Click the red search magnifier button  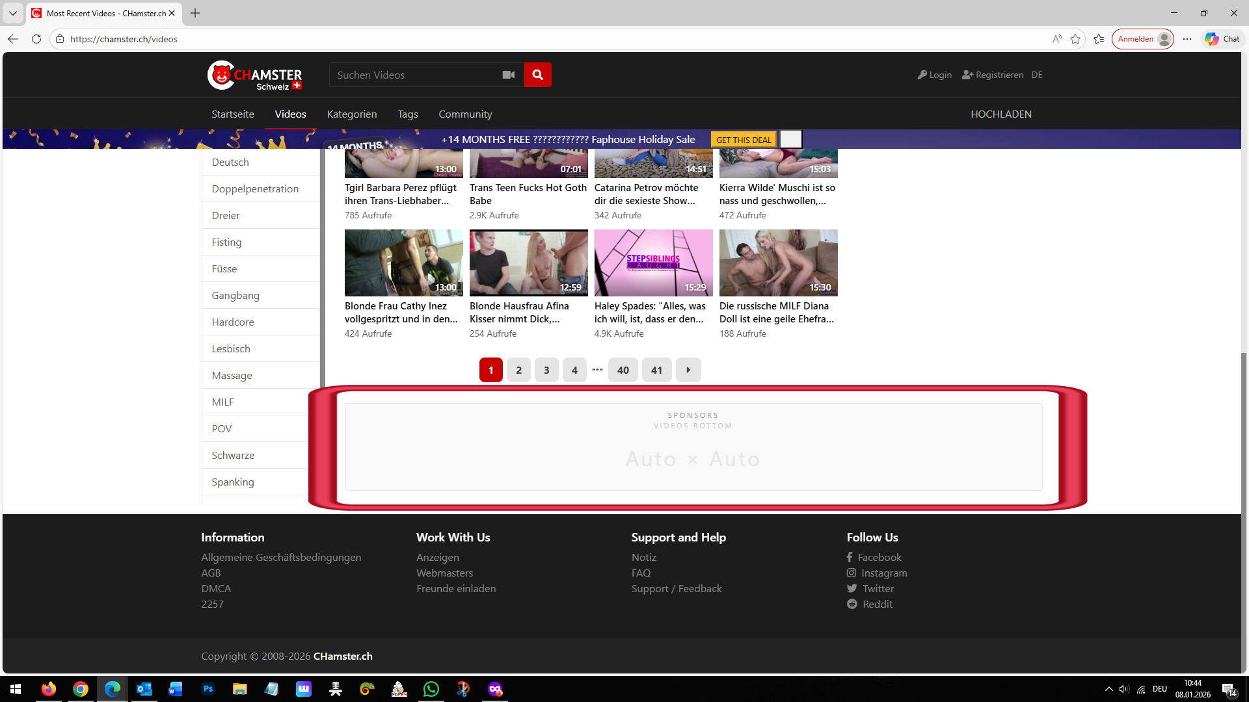(x=537, y=75)
